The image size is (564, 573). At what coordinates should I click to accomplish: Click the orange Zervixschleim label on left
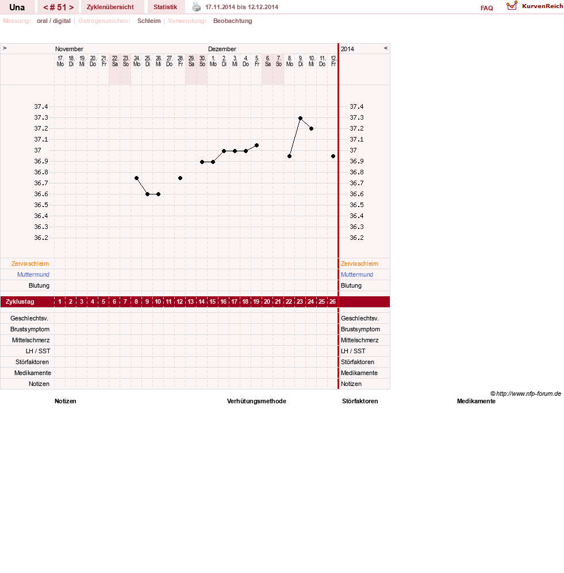(x=30, y=263)
